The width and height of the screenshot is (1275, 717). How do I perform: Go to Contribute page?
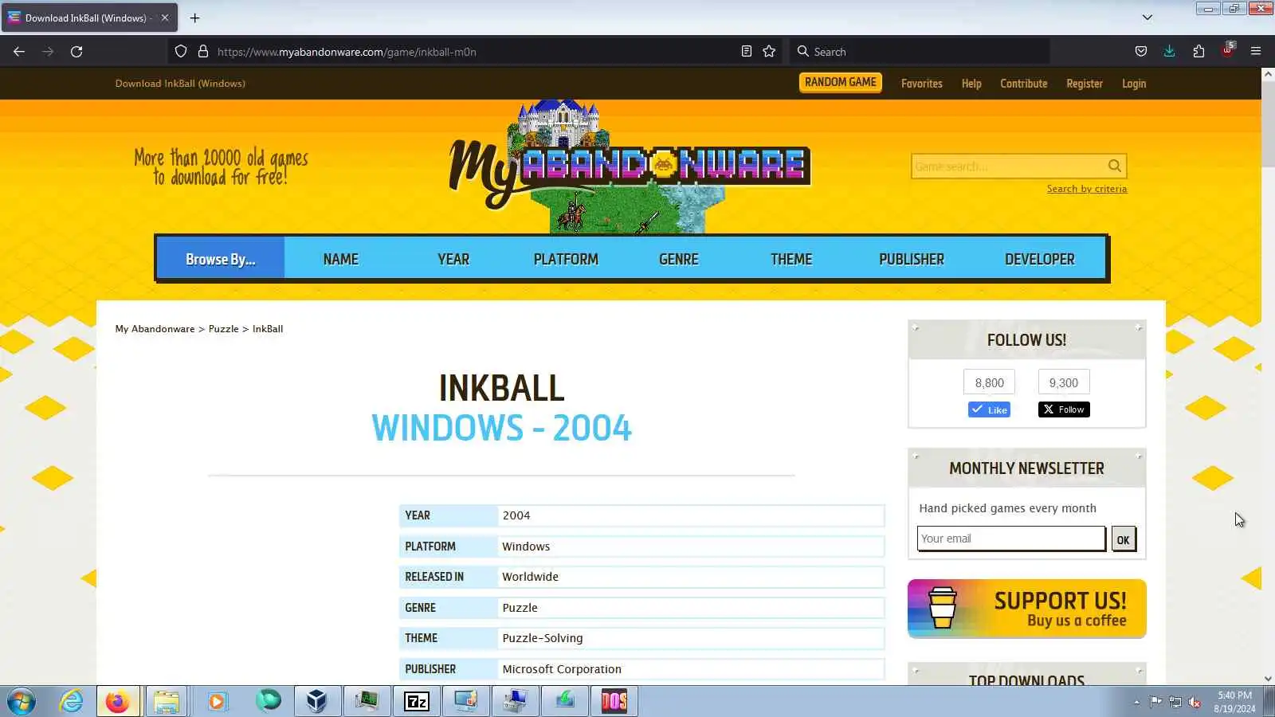pyautogui.click(x=1024, y=84)
